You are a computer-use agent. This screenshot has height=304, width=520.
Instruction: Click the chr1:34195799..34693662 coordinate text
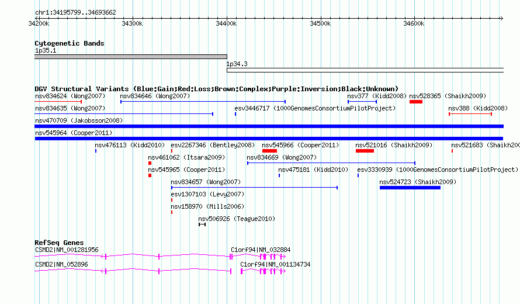[75, 12]
